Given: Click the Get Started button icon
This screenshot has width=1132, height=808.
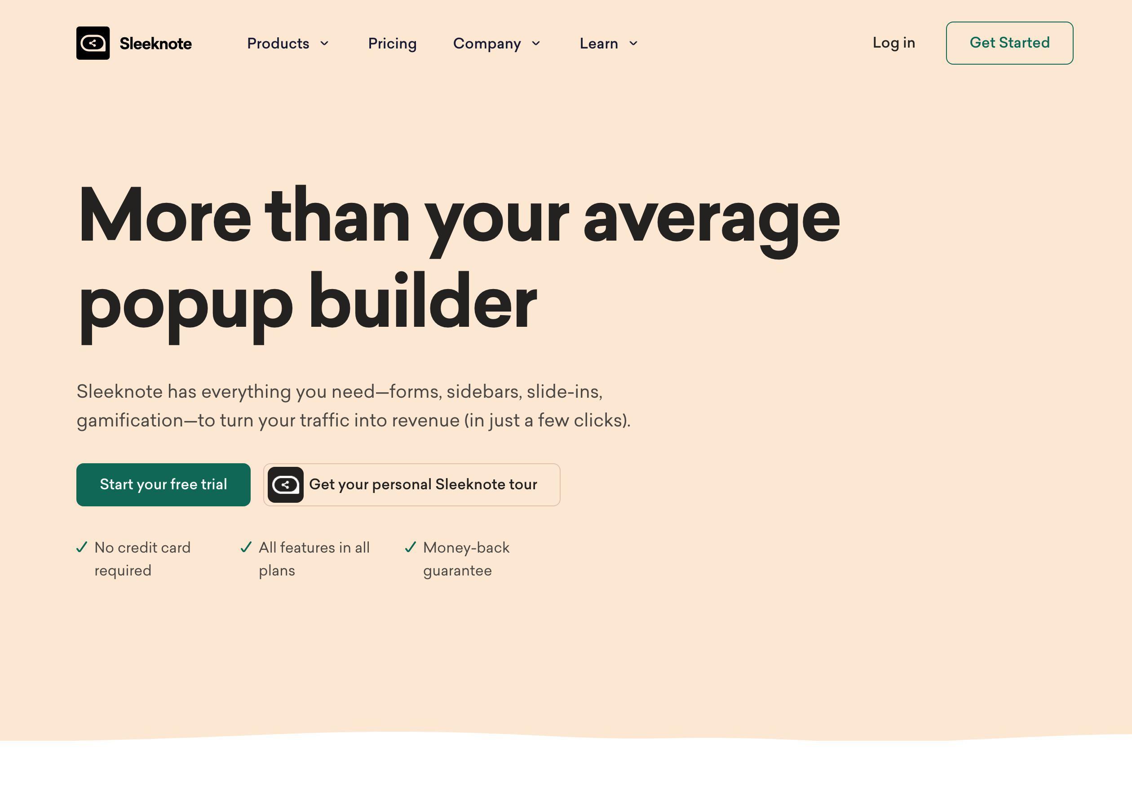Looking at the screenshot, I should (1009, 43).
